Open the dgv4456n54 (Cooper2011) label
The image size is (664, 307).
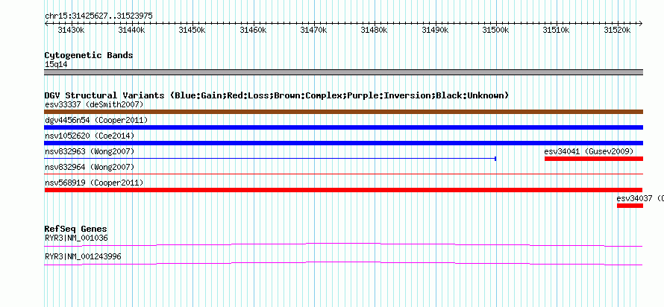tap(96, 120)
